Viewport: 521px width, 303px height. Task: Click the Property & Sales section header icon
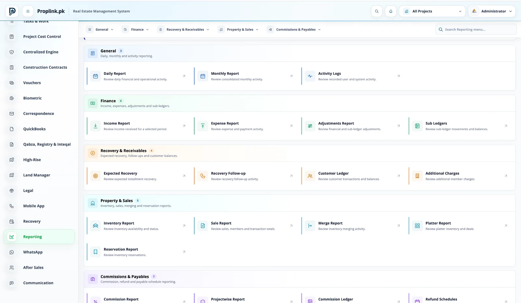(93, 203)
